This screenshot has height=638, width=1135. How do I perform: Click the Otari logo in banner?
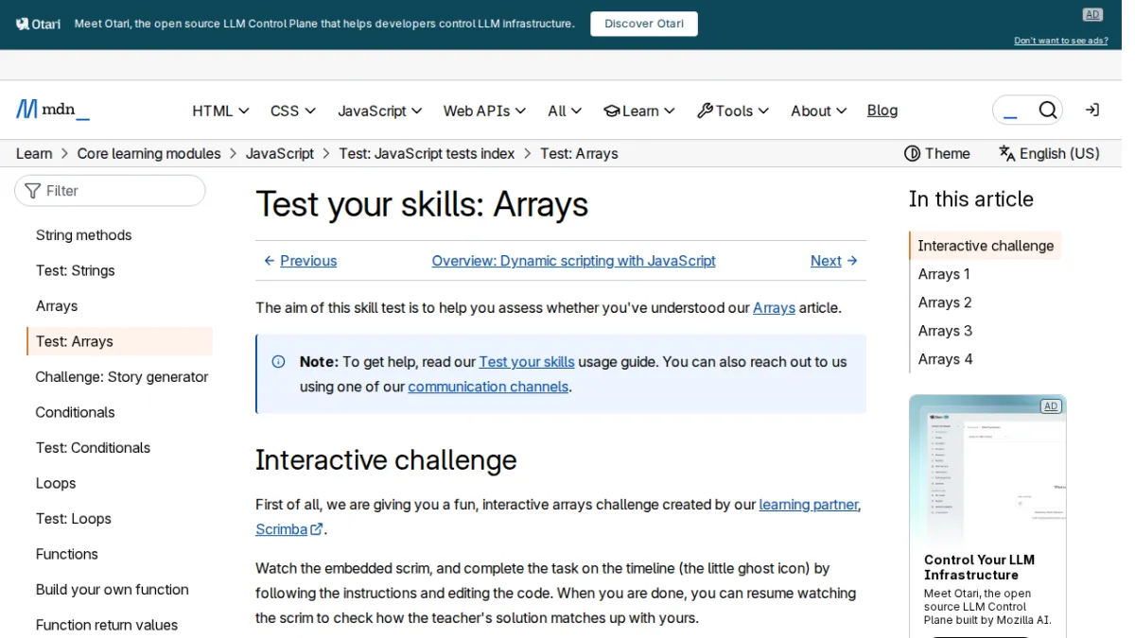(x=39, y=24)
